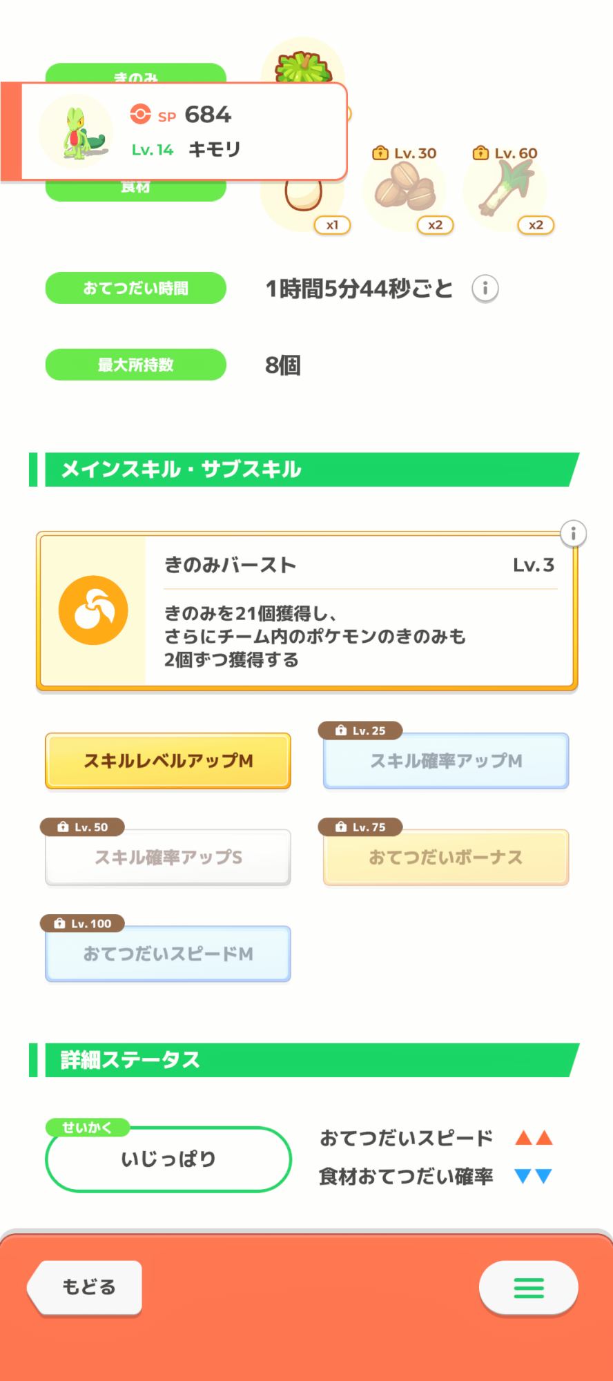This screenshot has height=1381, width=613.
Task: Tap the Lv. 60 locked leek ingredient
Action: tap(506, 190)
